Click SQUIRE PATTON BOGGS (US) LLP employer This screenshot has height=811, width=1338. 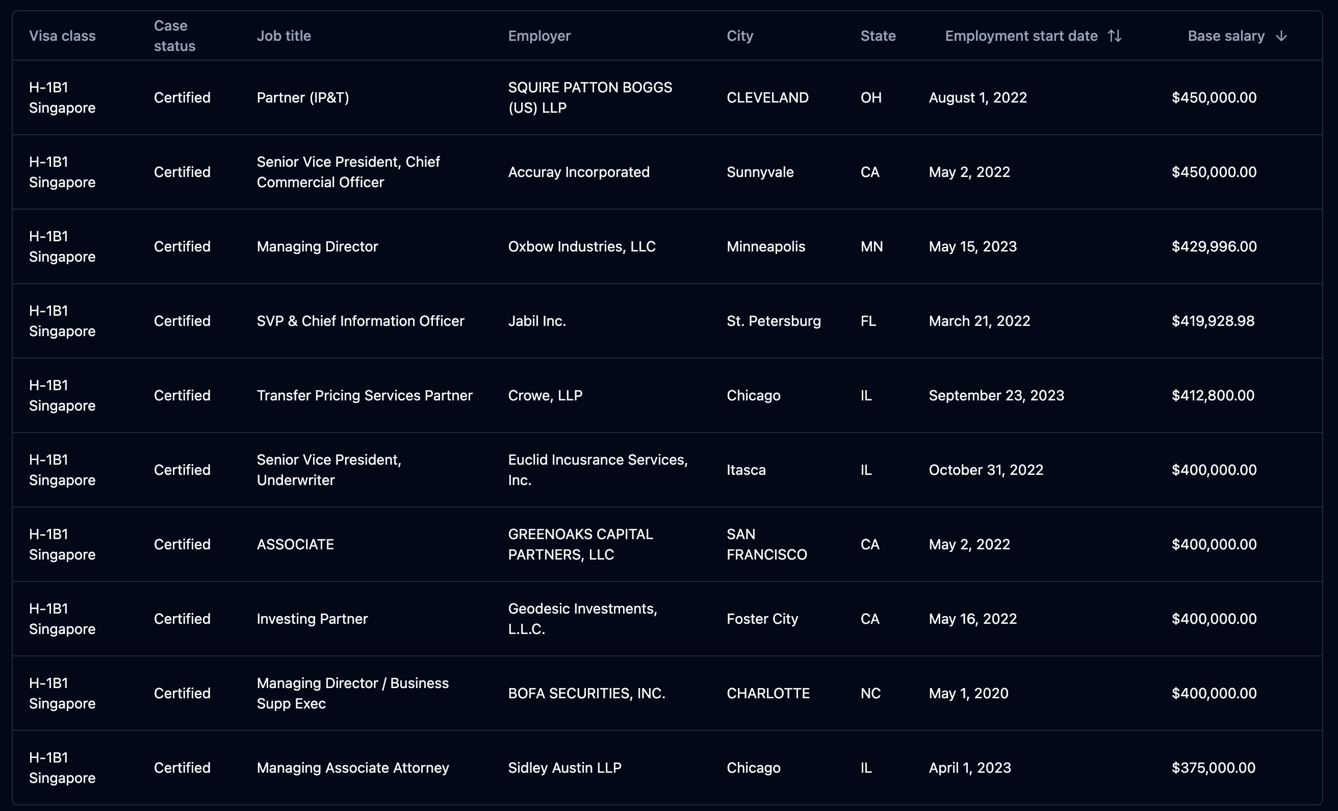click(x=590, y=98)
